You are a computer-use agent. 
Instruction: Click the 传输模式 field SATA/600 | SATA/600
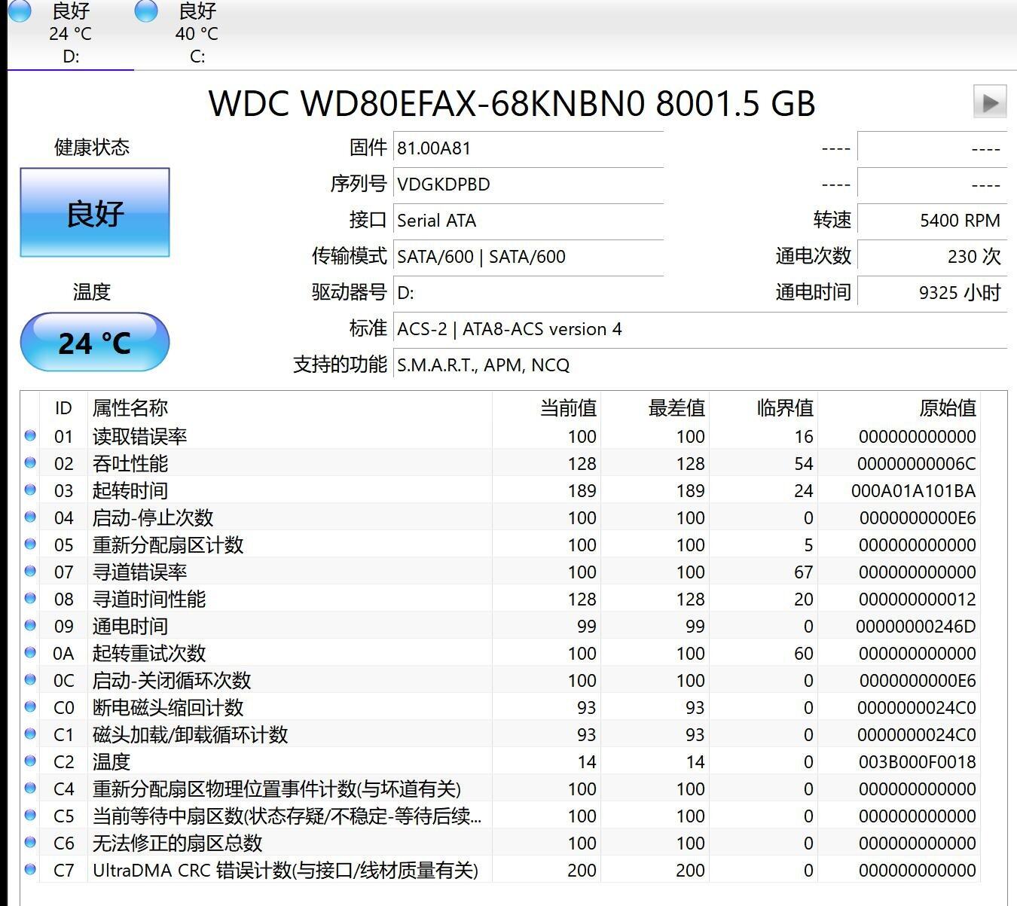pos(528,257)
